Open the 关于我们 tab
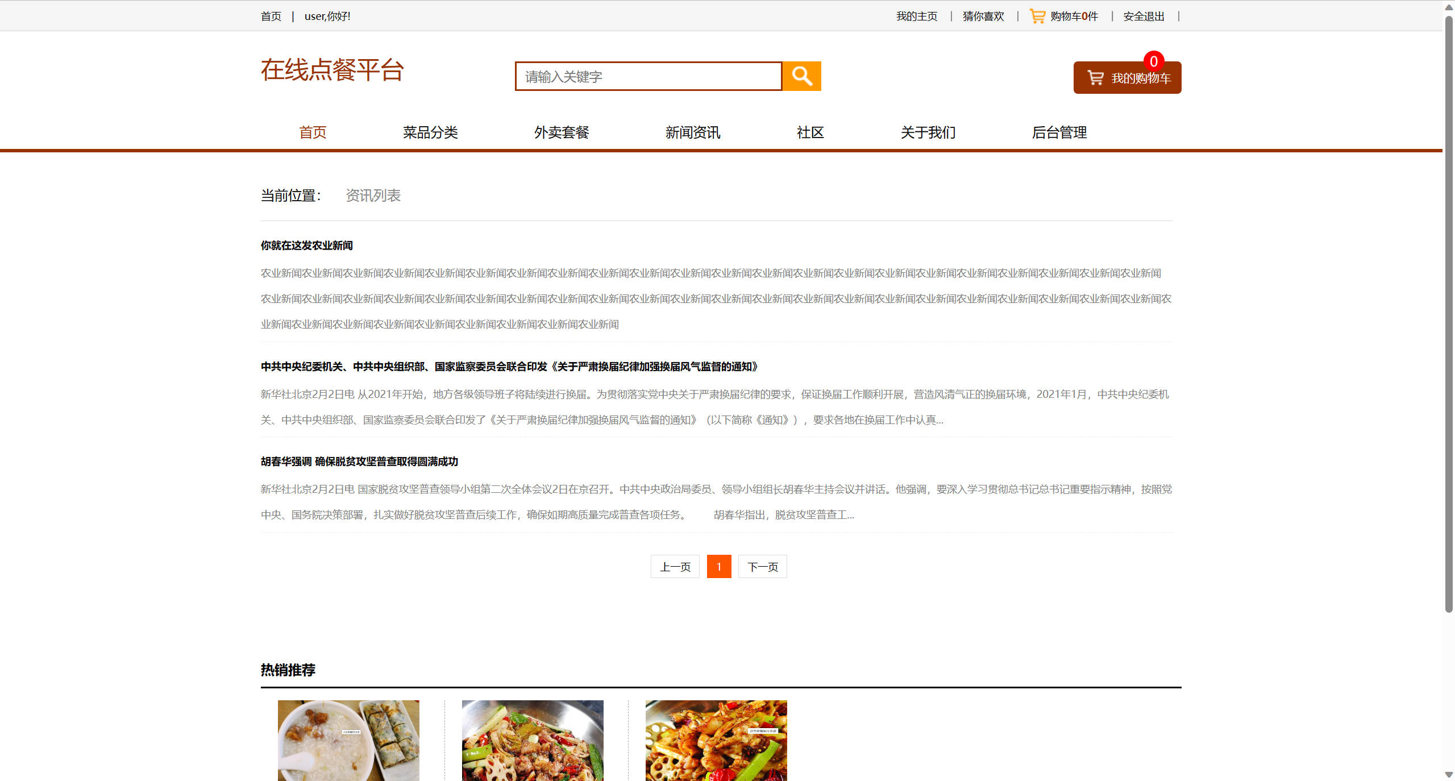The image size is (1455, 781). pos(928,132)
